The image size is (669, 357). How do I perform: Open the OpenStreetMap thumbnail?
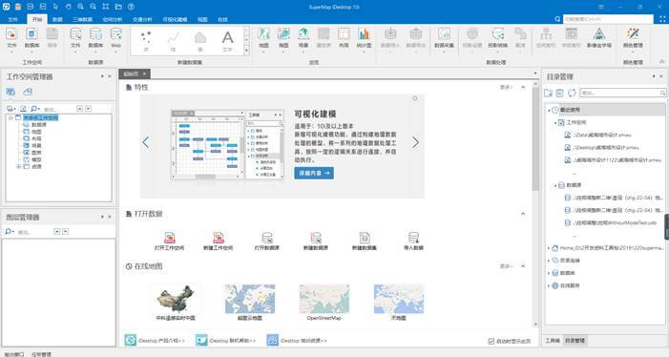(324, 303)
